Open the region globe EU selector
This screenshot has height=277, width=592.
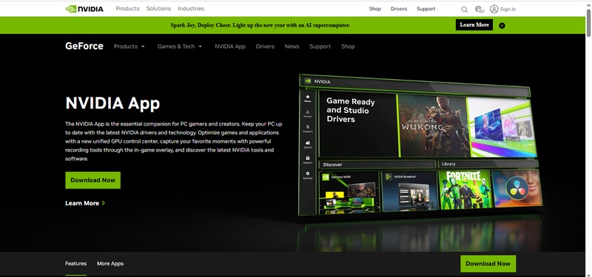coord(480,9)
